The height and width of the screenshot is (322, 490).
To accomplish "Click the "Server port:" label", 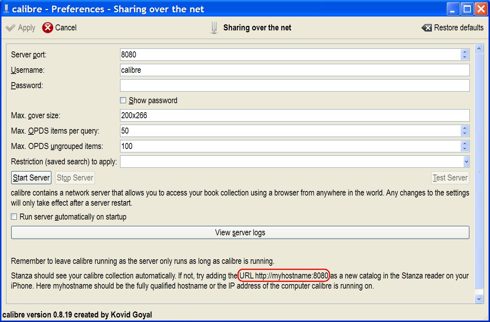I will [x=29, y=55].
